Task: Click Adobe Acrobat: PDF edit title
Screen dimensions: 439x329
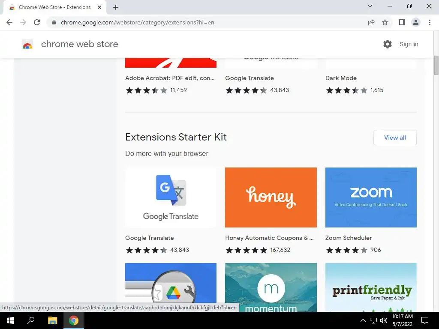Action: [x=170, y=78]
